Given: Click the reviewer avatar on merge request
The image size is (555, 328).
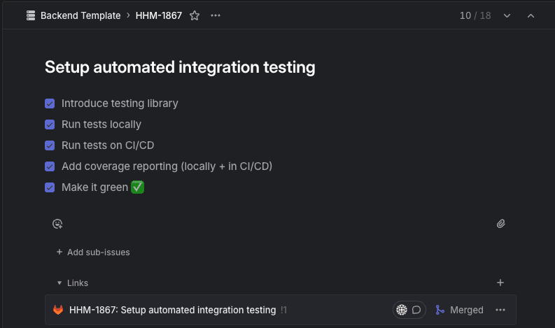Looking at the screenshot, I should tap(402, 310).
